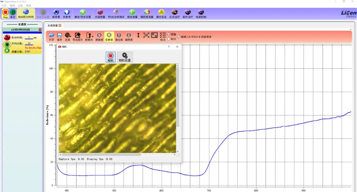357x192 pixels.
Task: Open the 文件 file menu
Action: point(4,6)
